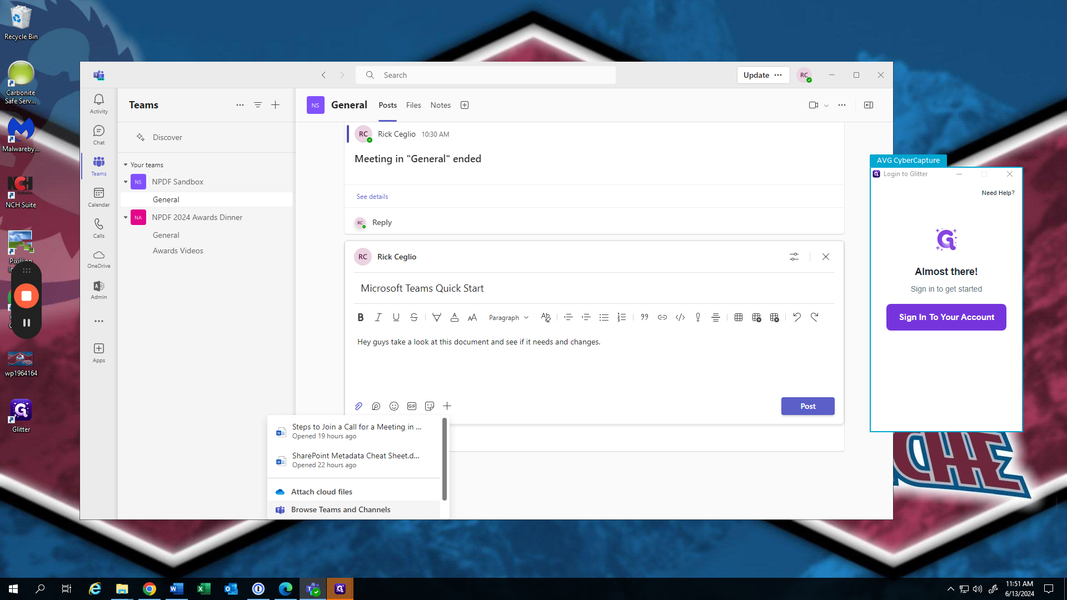Toggle strikethrough formatting

(413, 317)
